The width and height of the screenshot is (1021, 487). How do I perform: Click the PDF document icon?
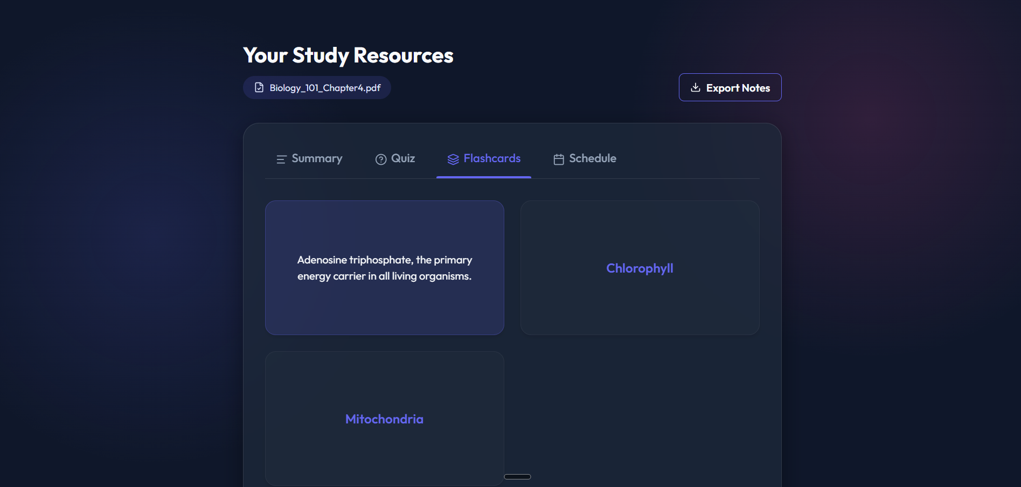259,87
